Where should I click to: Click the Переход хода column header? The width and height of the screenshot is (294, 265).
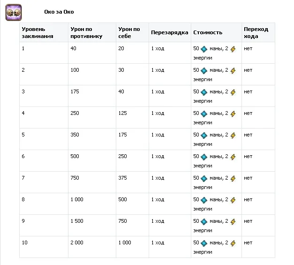pos(256,32)
